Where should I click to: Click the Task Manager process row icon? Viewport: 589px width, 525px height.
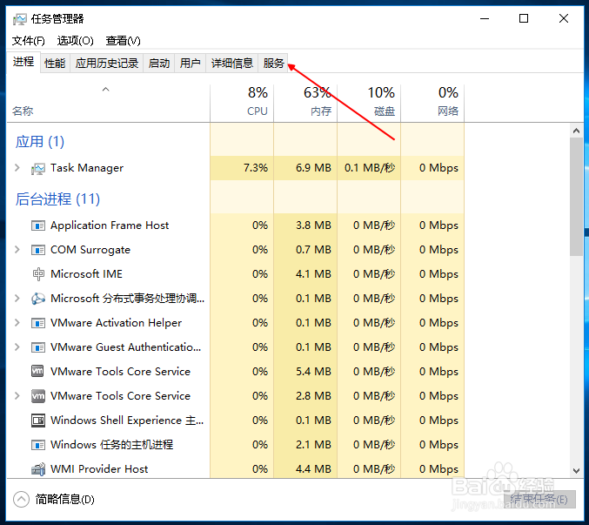pyautogui.click(x=38, y=168)
